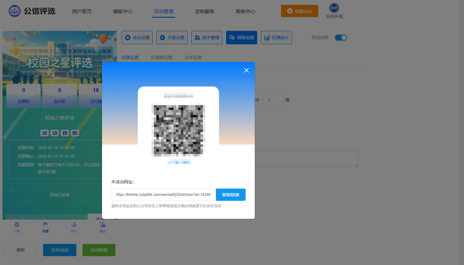The image size is (464, 265).
Task: Click the activity URL input field
Action: [x=163, y=195]
